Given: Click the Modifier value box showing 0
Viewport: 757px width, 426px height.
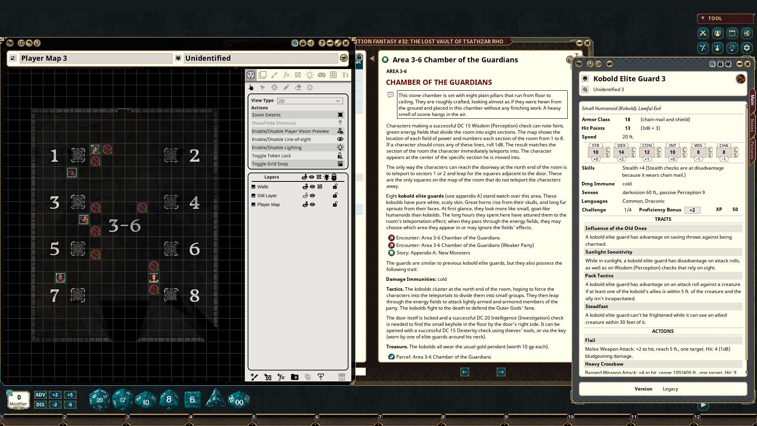Looking at the screenshot, I should coord(19,400).
